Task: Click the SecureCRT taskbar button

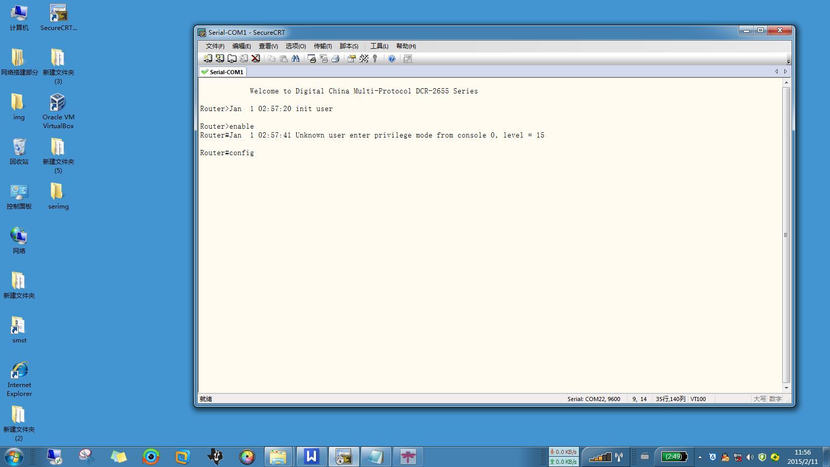Action: tap(343, 457)
